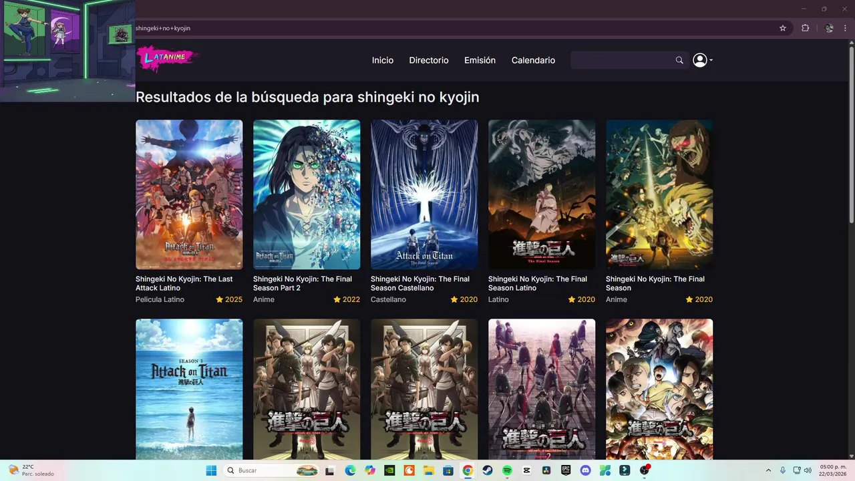The height and width of the screenshot is (481, 855).
Task: Open DaVinci Resolve from taskbar
Action: coord(546,470)
